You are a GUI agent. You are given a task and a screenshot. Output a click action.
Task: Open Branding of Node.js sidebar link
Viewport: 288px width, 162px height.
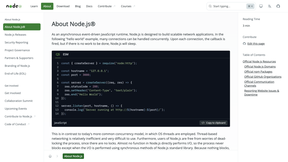pos(17,66)
